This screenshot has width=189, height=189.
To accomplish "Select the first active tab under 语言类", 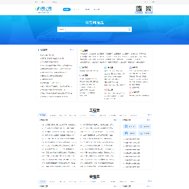I will click(x=43, y=182).
